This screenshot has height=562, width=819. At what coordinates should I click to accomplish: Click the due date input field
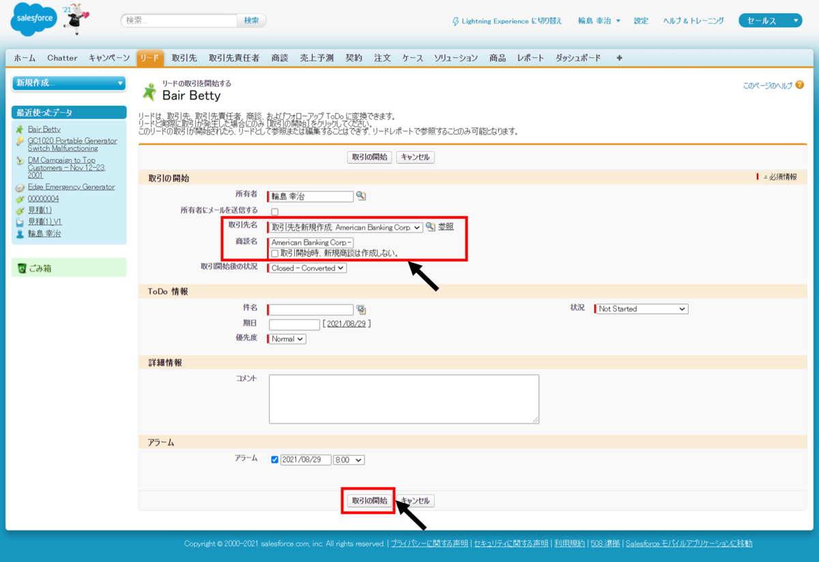click(294, 325)
